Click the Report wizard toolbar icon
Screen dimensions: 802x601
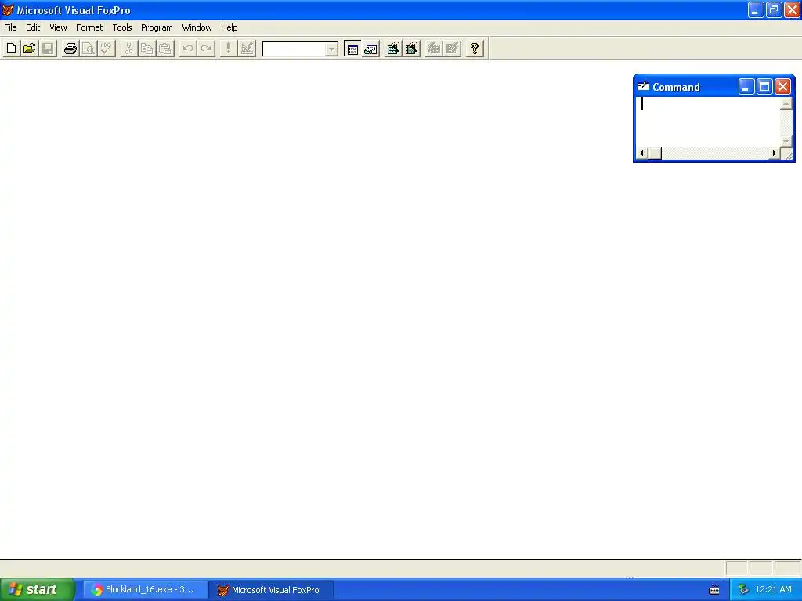click(412, 49)
